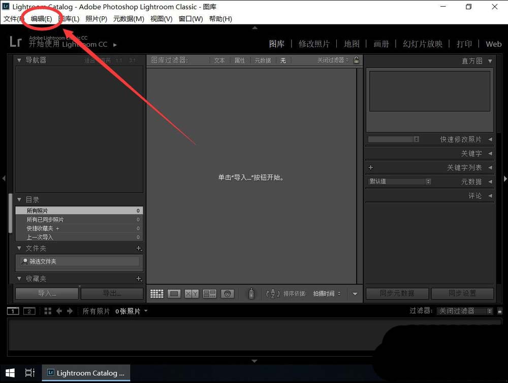Select second window display button 2

[29, 311]
